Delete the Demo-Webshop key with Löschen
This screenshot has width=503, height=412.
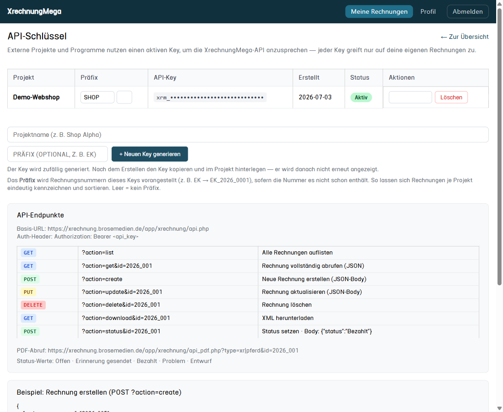451,98
